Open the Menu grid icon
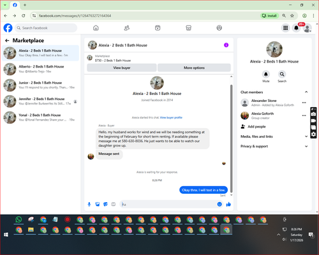319x255 pixels. (286, 28)
